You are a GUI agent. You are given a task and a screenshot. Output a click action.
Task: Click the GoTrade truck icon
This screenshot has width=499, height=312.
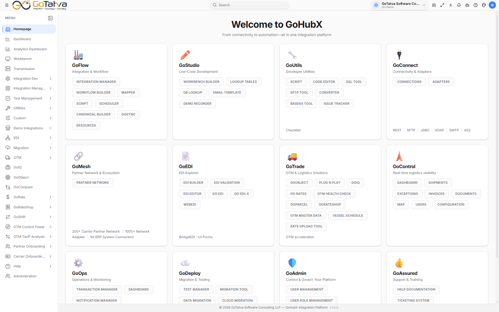pos(292,157)
